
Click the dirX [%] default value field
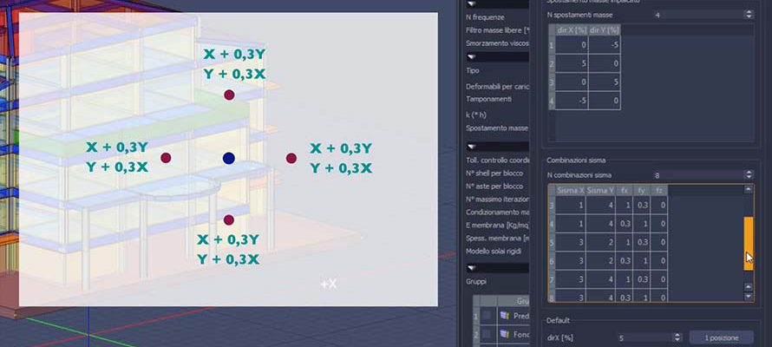(645, 337)
